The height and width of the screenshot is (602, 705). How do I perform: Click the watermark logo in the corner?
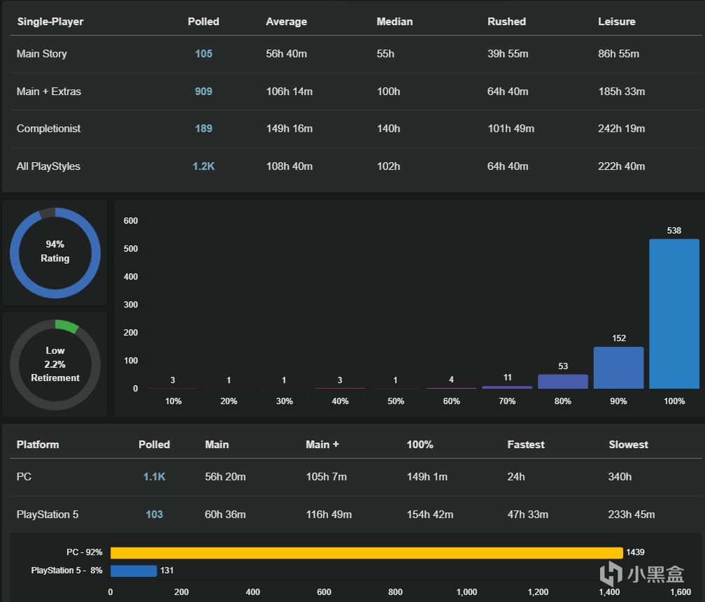tap(642, 574)
